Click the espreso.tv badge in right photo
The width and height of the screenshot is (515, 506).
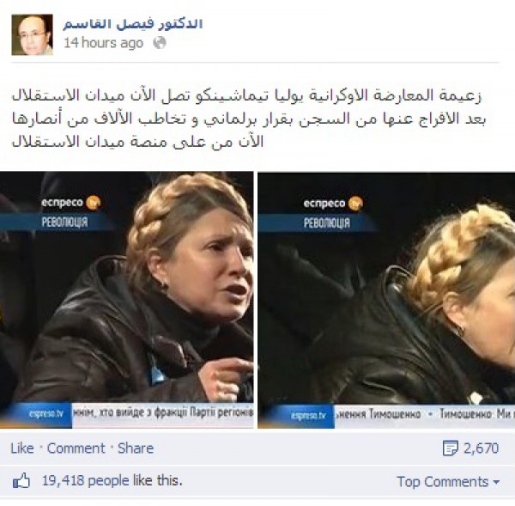click(308, 416)
